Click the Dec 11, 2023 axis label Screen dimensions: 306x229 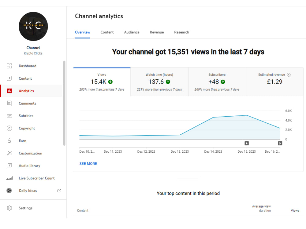(113, 151)
